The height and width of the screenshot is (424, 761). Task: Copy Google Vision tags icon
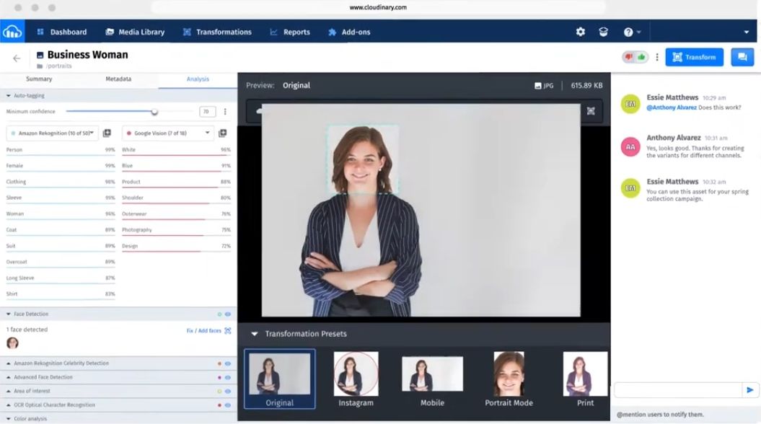point(223,133)
